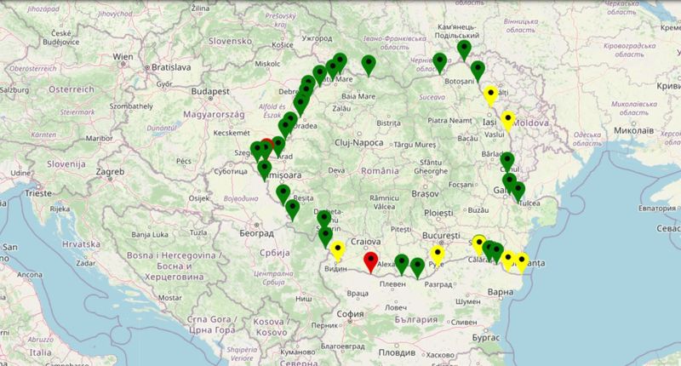
Task: Click the Пловдив city label
Action: click(x=397, y=352)
